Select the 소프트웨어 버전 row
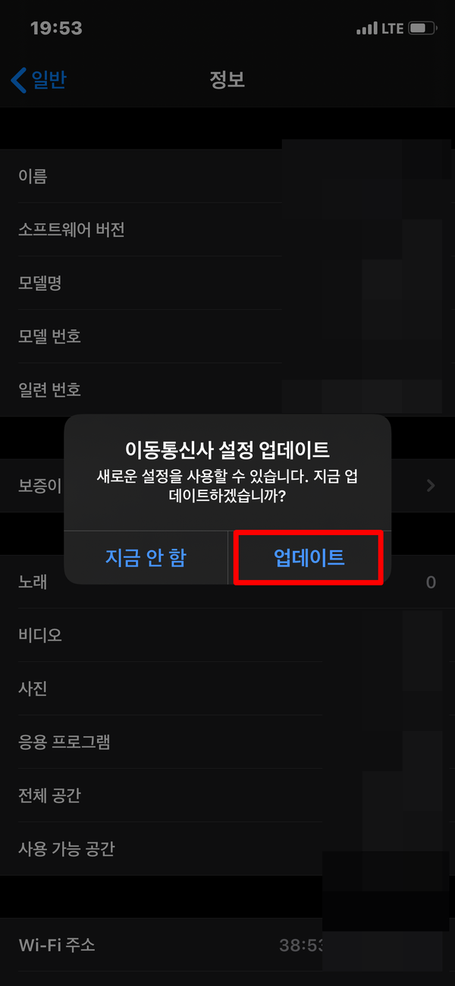Image resolution: width=455 pixels, height=986 pixels. (227, 229)
